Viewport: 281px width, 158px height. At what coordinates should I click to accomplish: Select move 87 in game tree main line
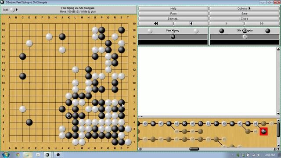click(161, 124)
